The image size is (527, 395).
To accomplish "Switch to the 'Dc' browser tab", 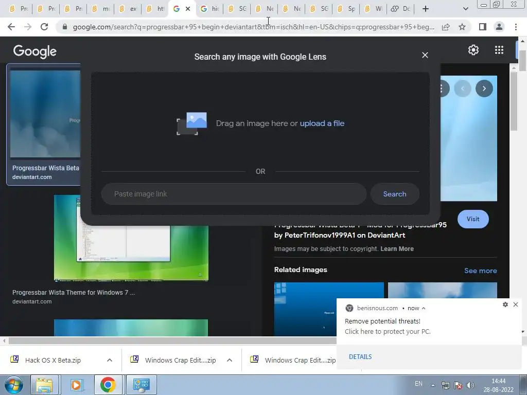I will tap(400, 9).
